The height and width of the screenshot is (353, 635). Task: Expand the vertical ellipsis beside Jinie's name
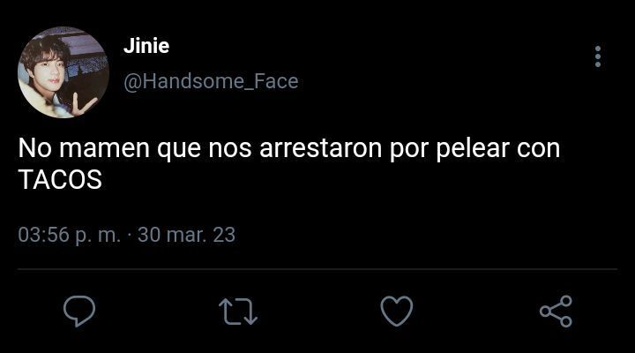[x=598, y=56]
